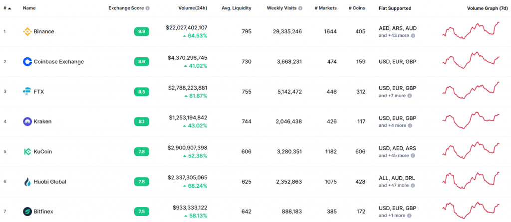This screenshot has height=222, width=511.
Task: Click FTX's 8.5 score badge
Action: point(142,92)
